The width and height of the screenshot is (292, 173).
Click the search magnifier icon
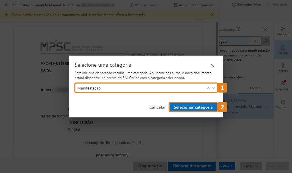(x=265, y=41)
